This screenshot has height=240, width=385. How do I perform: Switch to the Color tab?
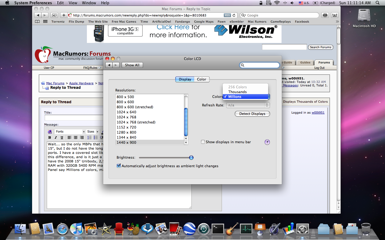point(202,79)
